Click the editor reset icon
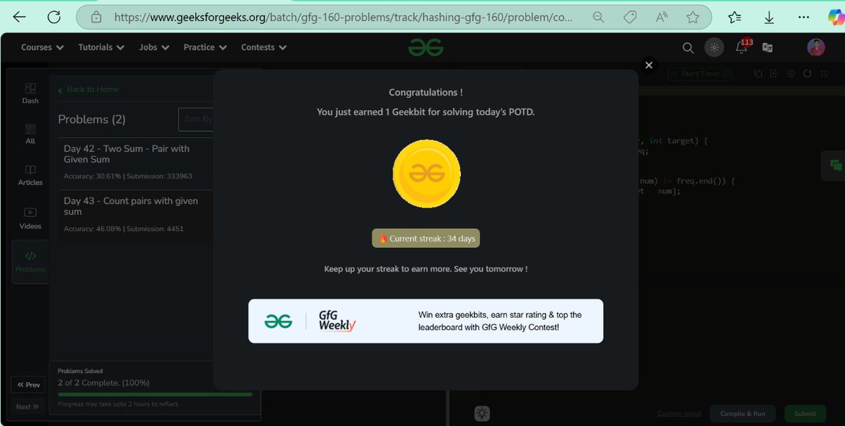 tap(807, 73)
